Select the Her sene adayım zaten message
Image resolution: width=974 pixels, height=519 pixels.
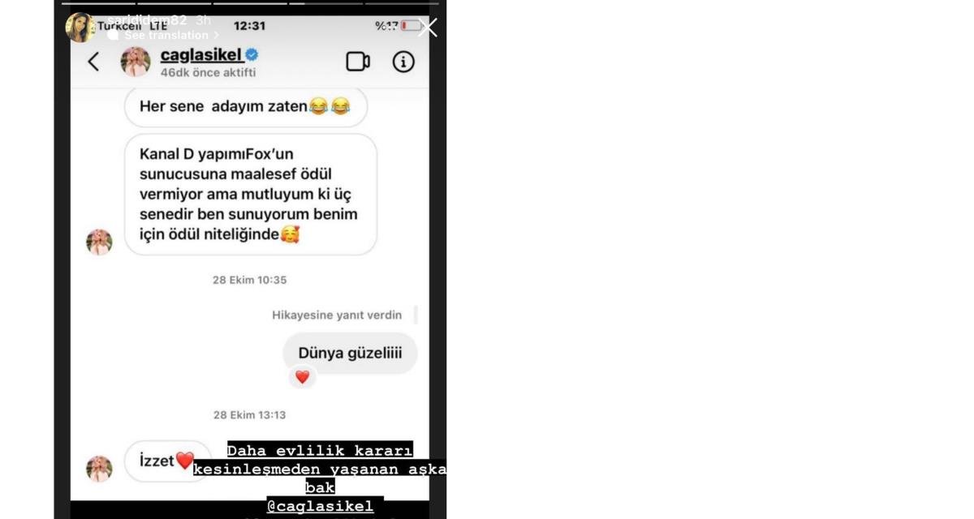pos(246,106)
